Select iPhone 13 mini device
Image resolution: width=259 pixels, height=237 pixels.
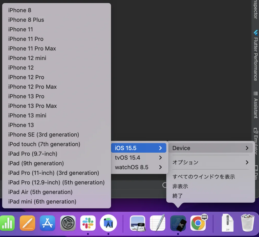56,115
